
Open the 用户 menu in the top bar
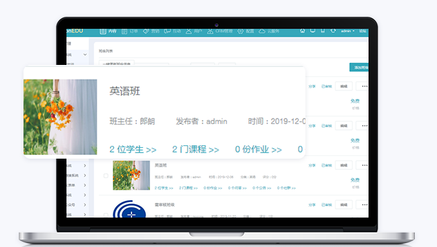[194, 31]
